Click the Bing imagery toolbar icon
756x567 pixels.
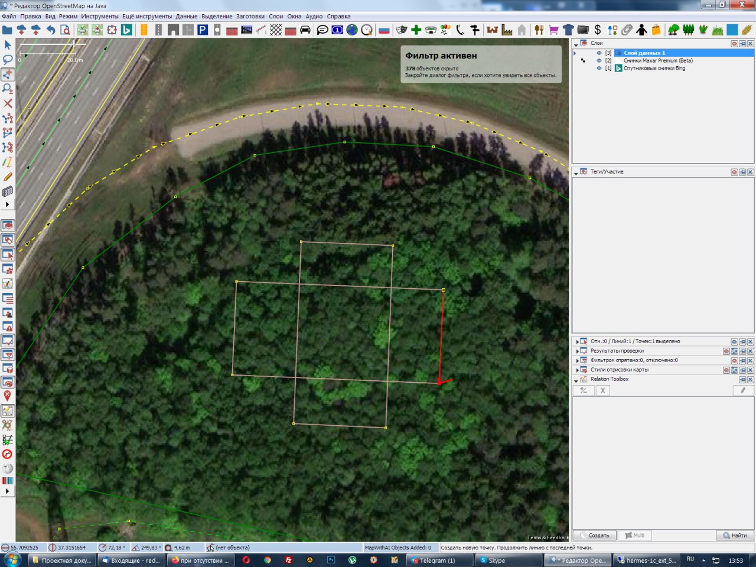126,30
